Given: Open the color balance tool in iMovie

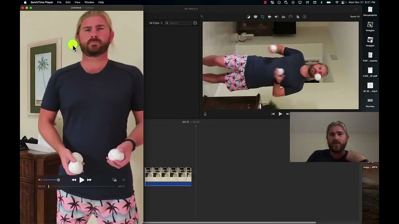Looking at the screenshot, I should [248, 17].
